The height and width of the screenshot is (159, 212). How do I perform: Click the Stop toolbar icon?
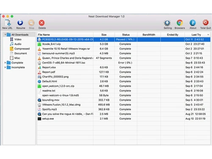[x=31, y=23]
